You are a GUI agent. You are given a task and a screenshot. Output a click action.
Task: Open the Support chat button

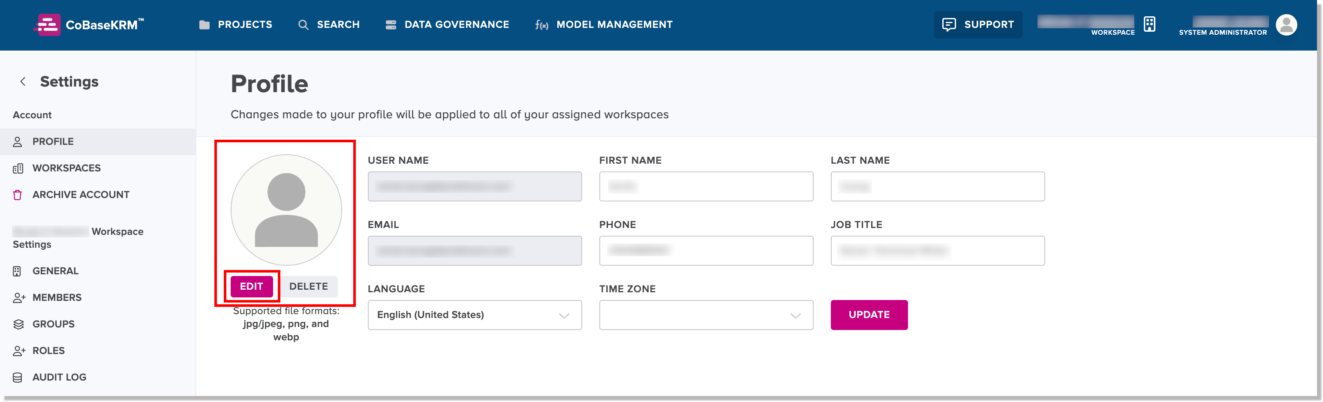point(977,25)
